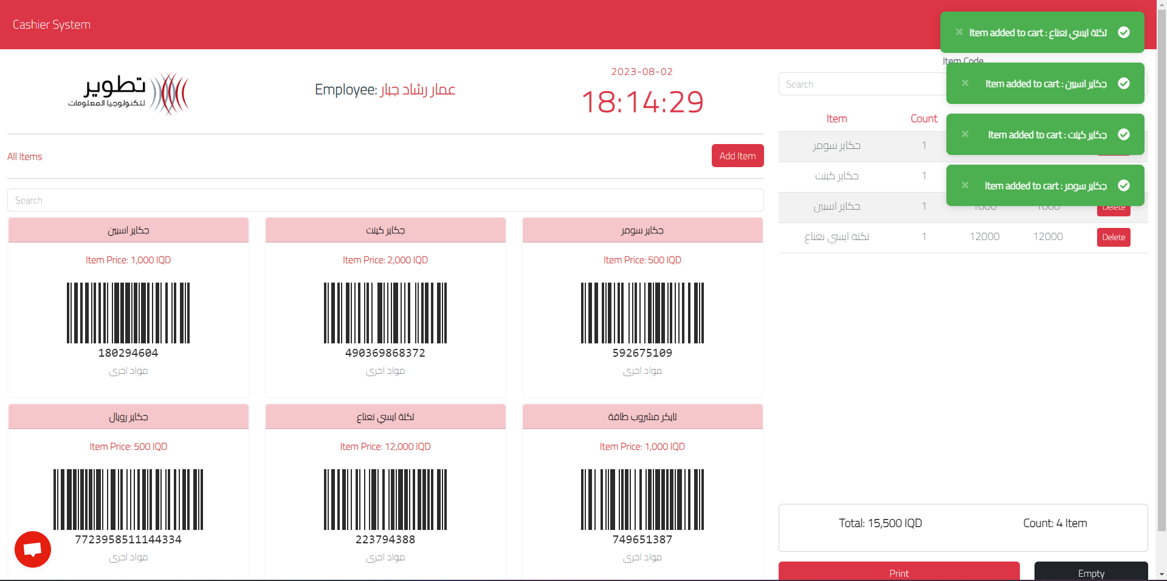
Task: Click the تكنة ايسي نعناع card header
Action: point(385,417)
